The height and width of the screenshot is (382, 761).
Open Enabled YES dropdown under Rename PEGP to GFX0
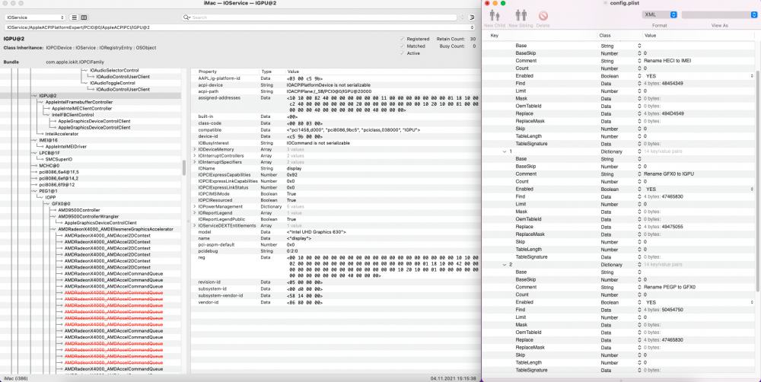click(x=753, y=302)
